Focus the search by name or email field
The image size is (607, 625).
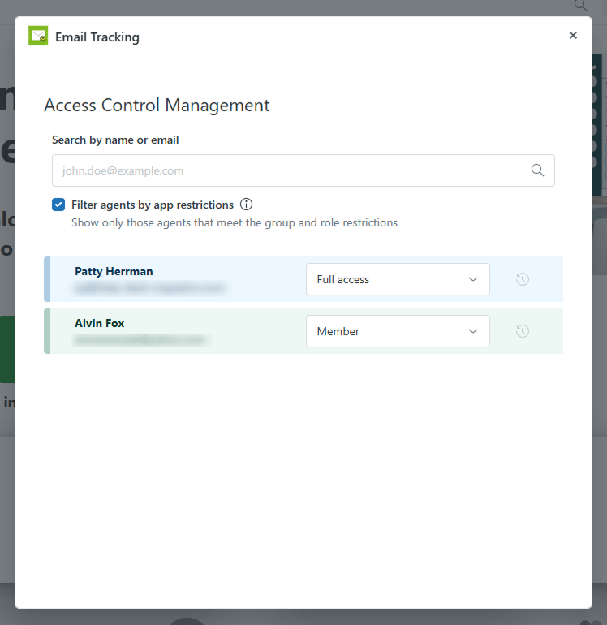(x=288, y=170)
